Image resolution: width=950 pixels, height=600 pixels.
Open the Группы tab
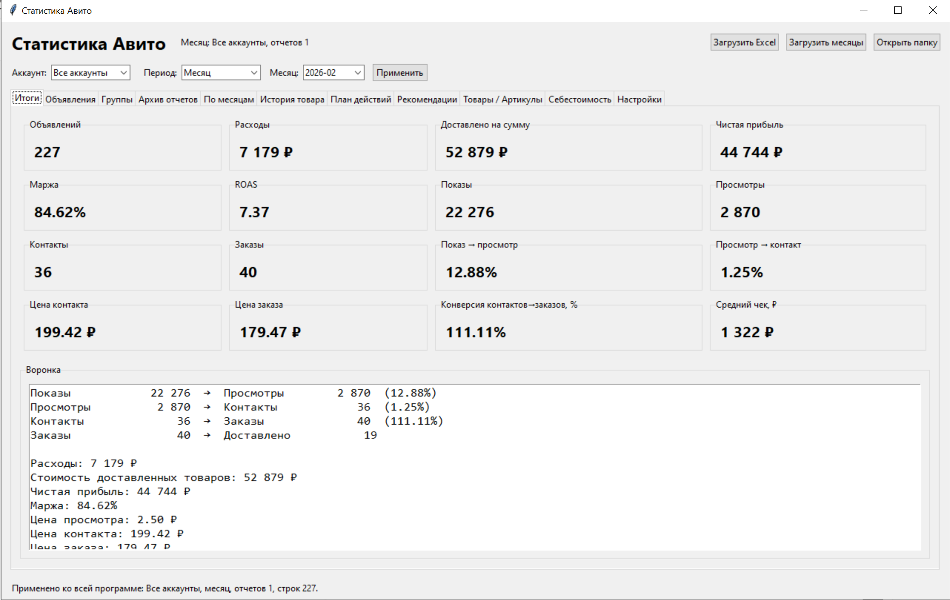117,99
